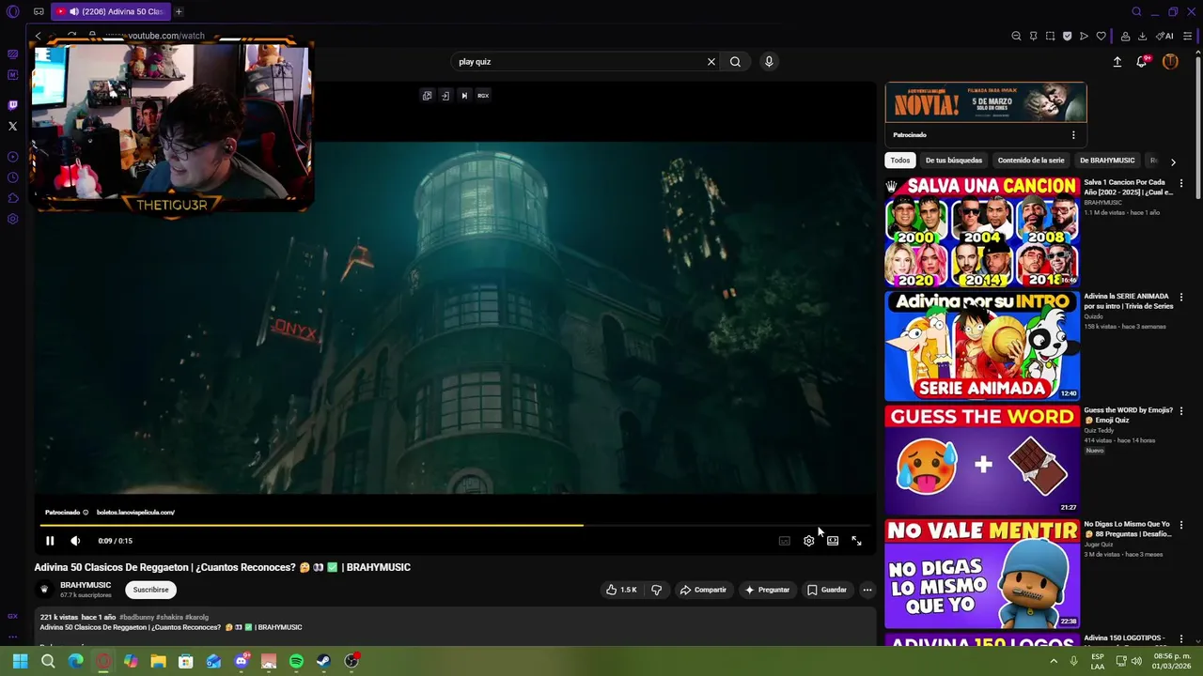Image resolution: width=1203 pixels, height=676 pixels.
Task: Save video with the Guardar button
Action: coord(827,590)
